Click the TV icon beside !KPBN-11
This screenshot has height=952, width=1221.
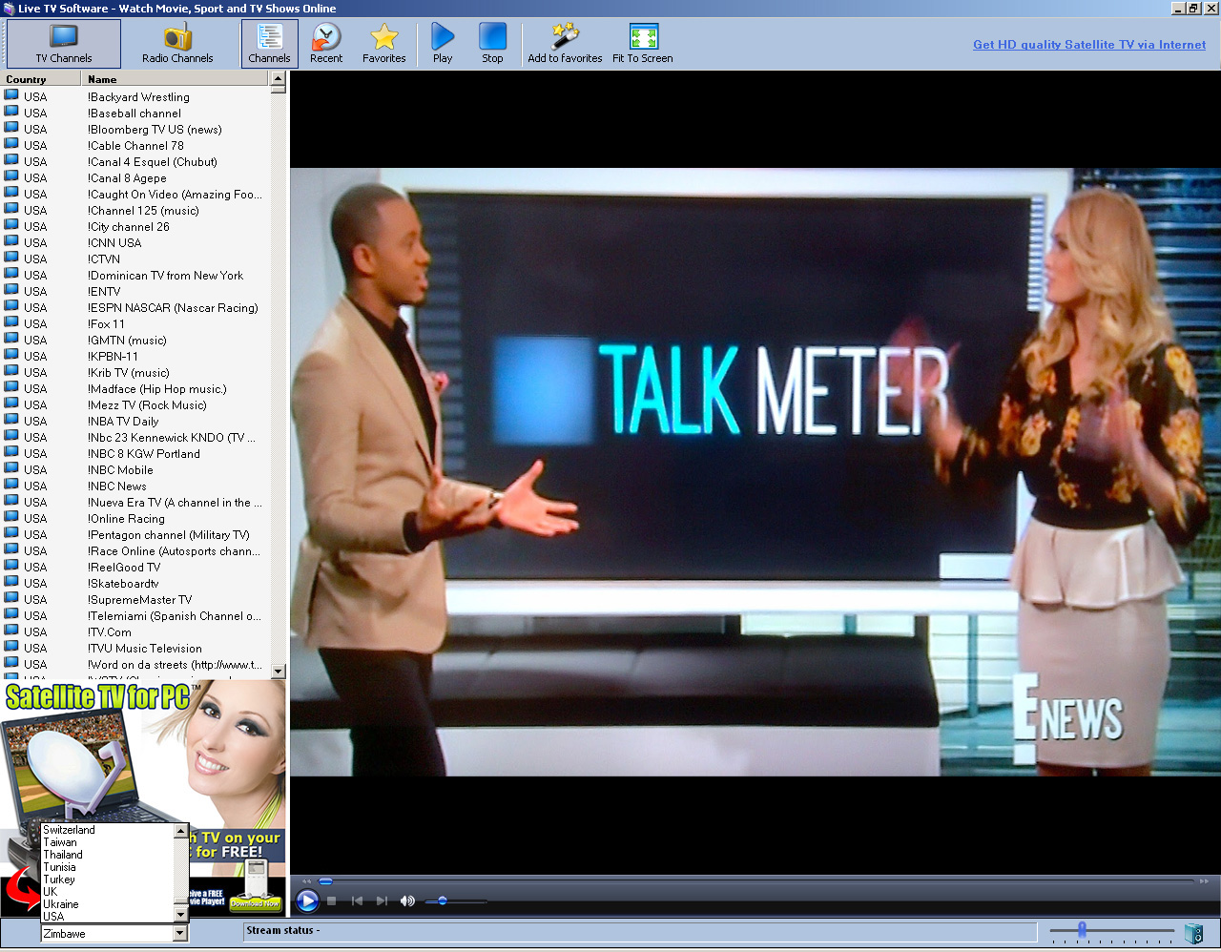[11, 356]
